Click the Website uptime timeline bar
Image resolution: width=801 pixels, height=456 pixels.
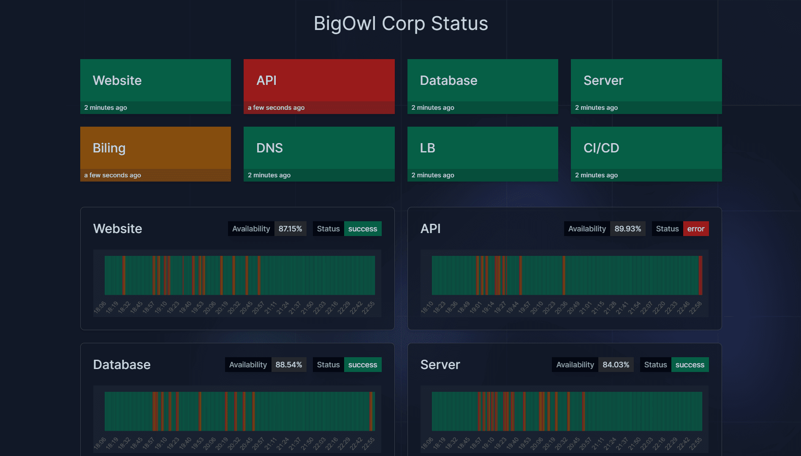click(239, 275)
